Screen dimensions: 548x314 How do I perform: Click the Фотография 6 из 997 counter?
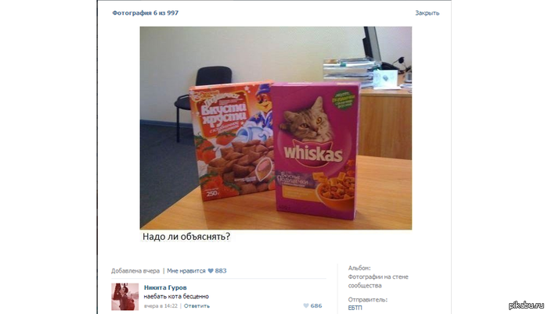click(146, 13)
